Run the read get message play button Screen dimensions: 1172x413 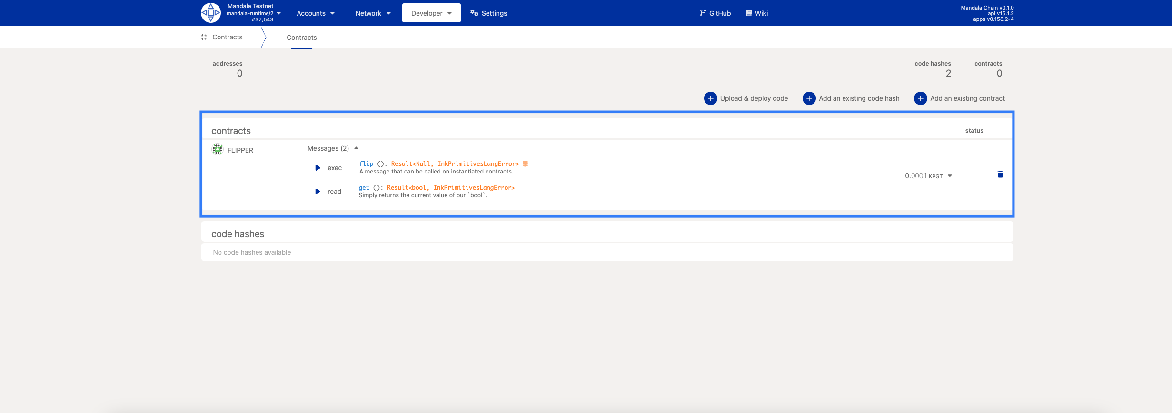[x=318, y=192]
